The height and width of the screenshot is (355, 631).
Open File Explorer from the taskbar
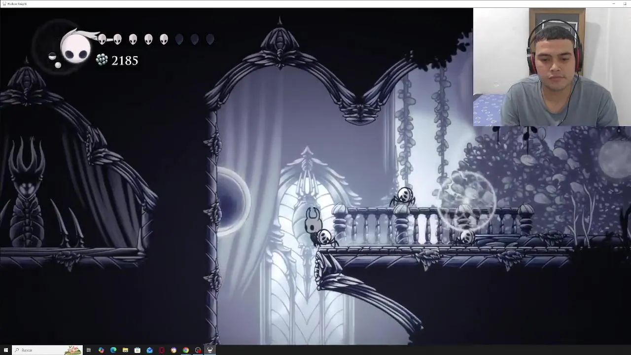click(125, 350)
